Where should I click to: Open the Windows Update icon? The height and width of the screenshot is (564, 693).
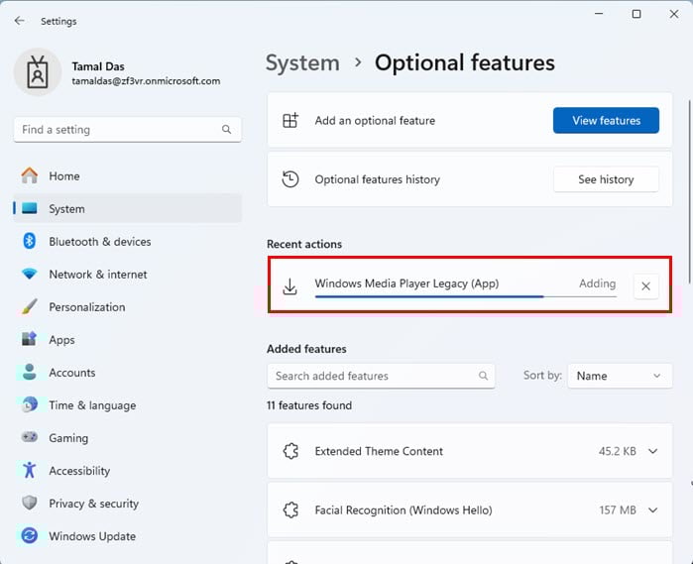point(30,536)
